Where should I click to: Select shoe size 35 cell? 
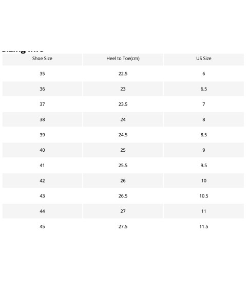(42, 74)
